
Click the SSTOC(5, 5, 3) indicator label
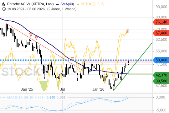(93, 4)
